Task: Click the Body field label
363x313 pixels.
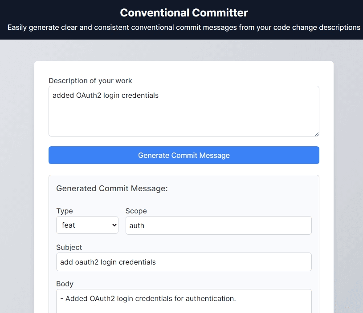Action: coord(65,284)
